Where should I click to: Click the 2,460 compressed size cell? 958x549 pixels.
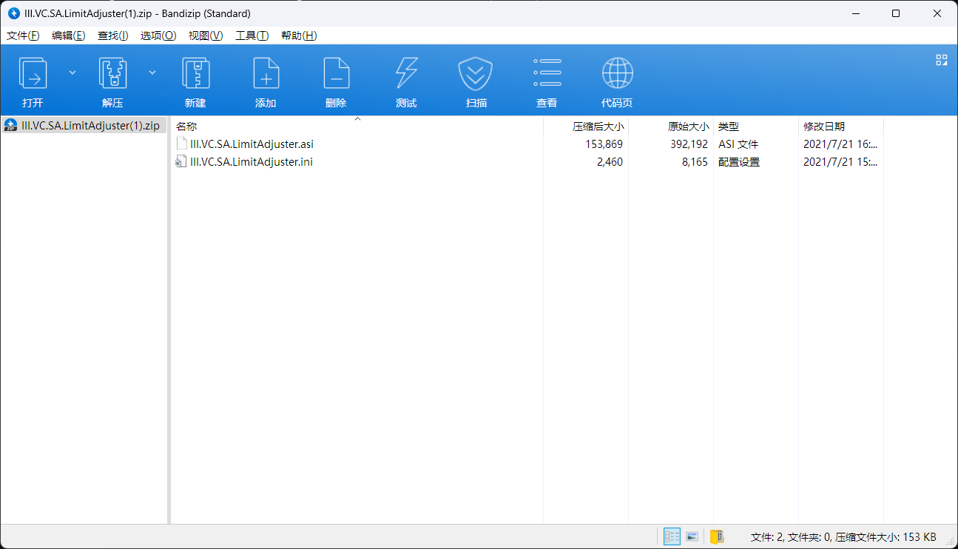pyautogui.click(x=610, y=162)
